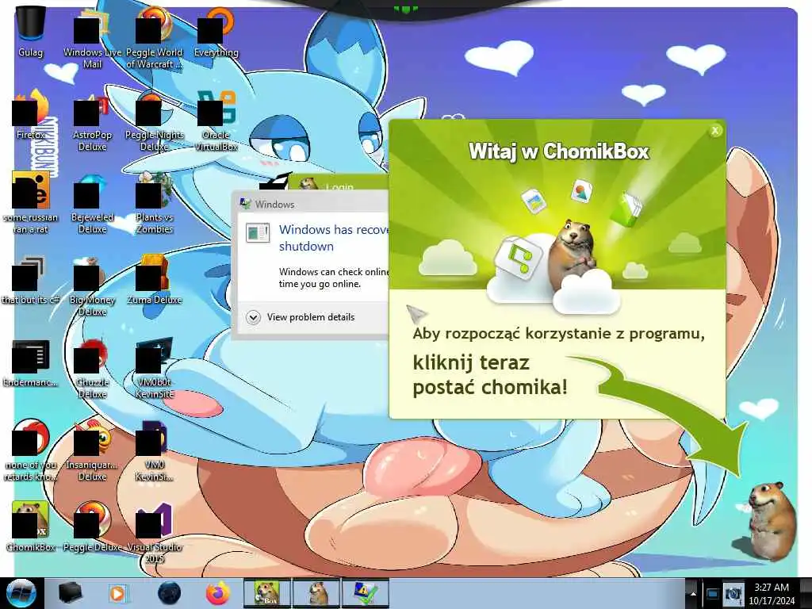Open the AstroPop Deluxe desktop shortcut
The height and width of the screenshot is (609, 812).
tap(92, 121)
